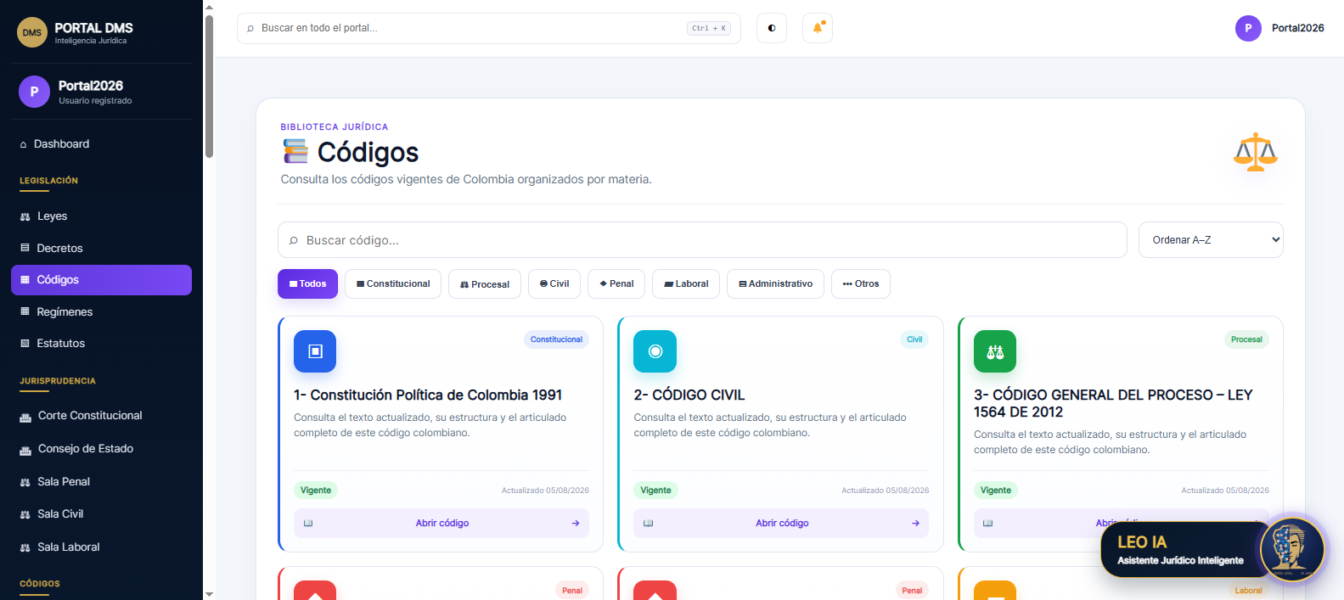The height and width of the screenshot is (600, 1344).
Task: Click arrow on Constitución Abrir código button
Action: (576, 524)
